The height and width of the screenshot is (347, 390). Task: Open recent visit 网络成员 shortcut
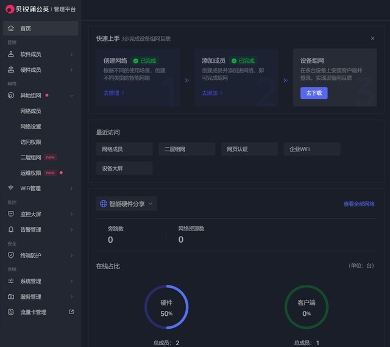[124, 149]
